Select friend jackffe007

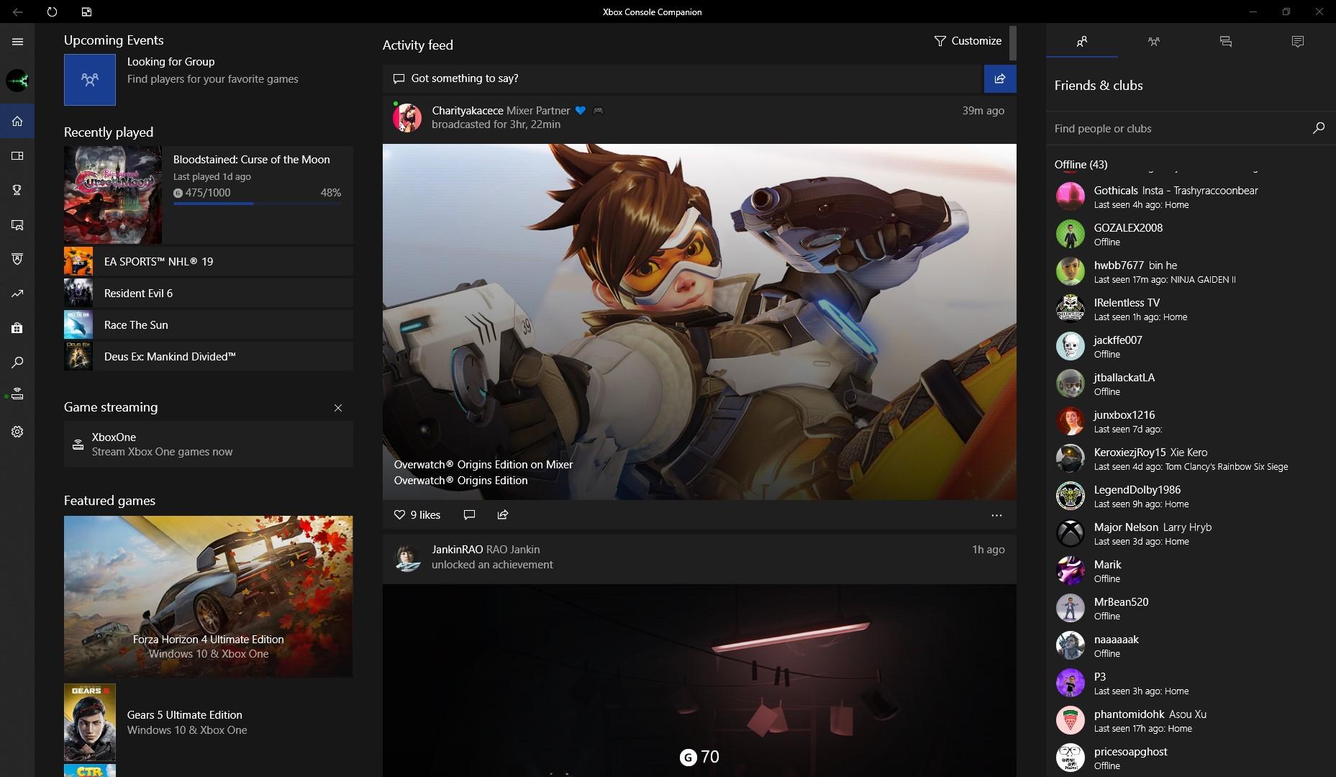[1191, 346]
